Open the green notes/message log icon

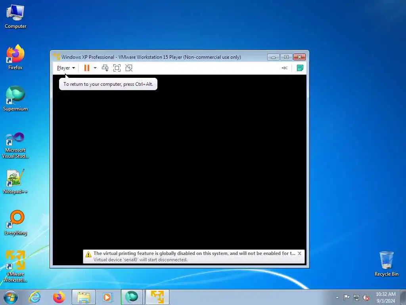click(300, 68)
